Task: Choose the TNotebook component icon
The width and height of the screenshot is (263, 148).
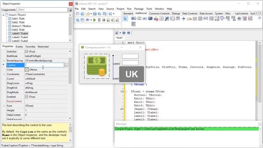Action: coord(173,18)
